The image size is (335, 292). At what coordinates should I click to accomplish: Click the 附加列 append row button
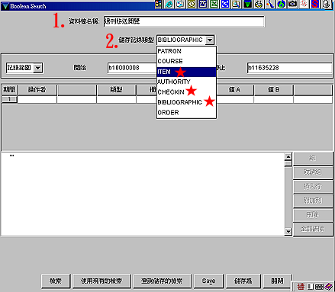point(313,201)
